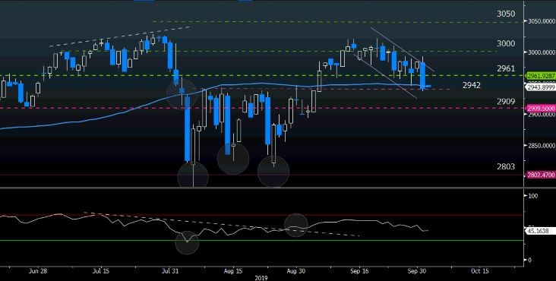The height and width of the screenshot is (281, 556).
Task: Click the 3000 level annotation label
Action: (506, 43)
